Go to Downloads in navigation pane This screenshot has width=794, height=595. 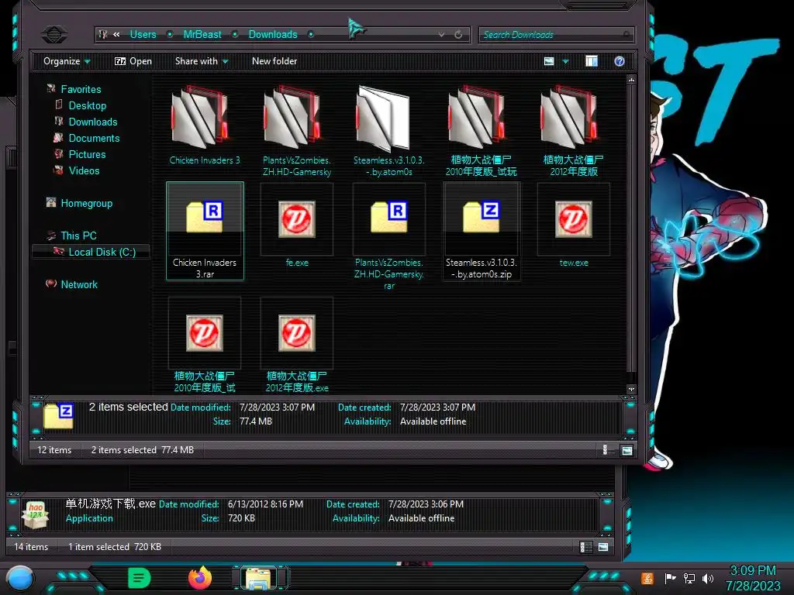[x=93, y=122]
